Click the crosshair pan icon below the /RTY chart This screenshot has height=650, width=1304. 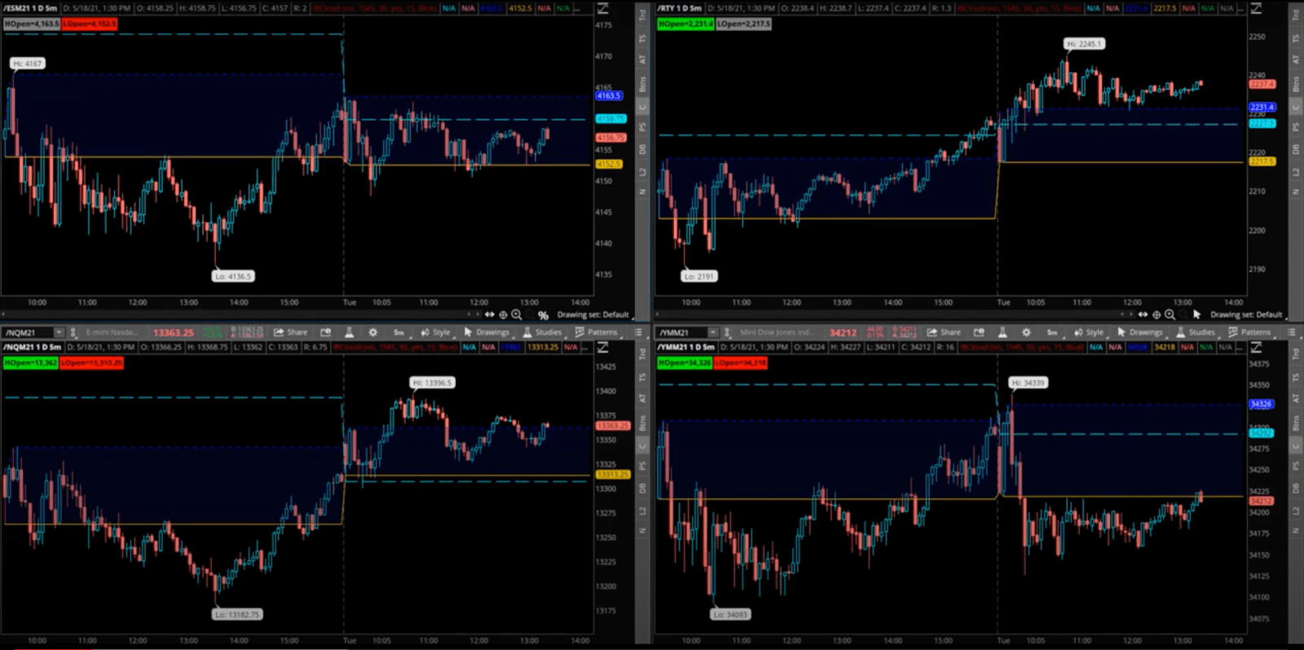[1156, 314]
